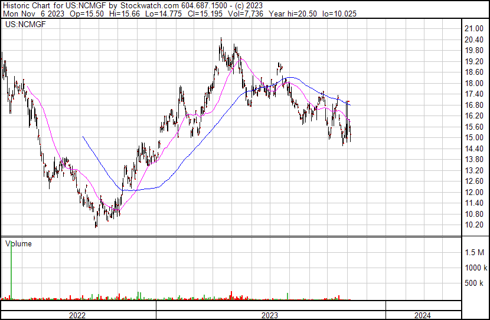The width and height of the screenshot is (490, 320).
Task: Click the 21.00 price axis label
Action: pyautogui.click(x=474, y=29)
